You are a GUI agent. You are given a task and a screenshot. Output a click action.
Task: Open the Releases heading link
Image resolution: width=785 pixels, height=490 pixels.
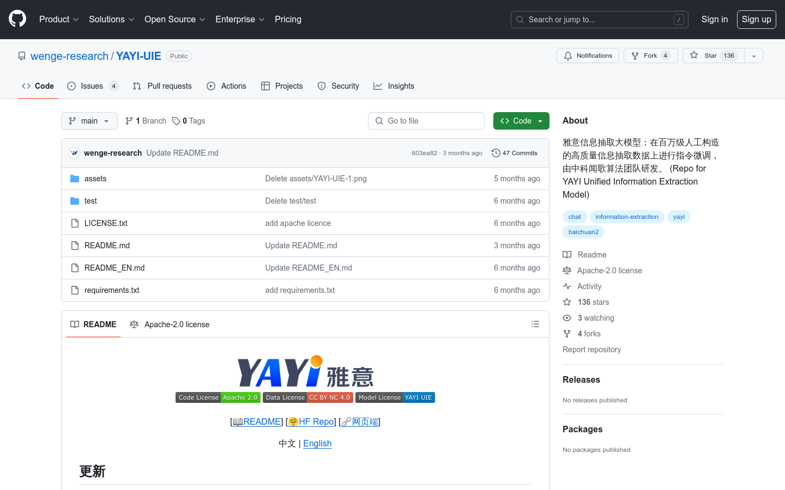tap(581, 380)
